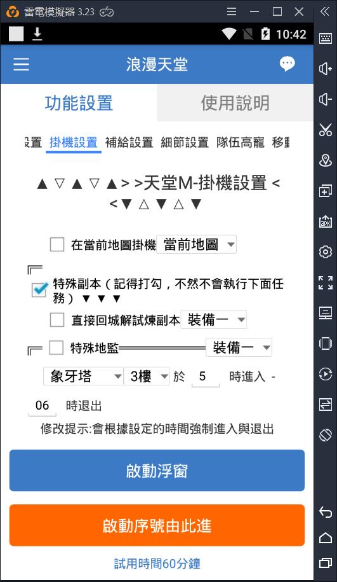Open the 3樓 floor dropdown

point(147,377)
